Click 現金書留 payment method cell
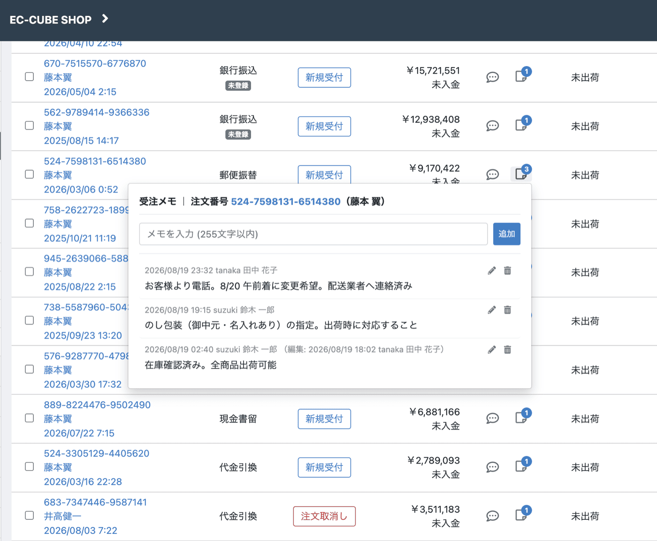This screenshot has height=541, width=657. (x=238, y=419)
